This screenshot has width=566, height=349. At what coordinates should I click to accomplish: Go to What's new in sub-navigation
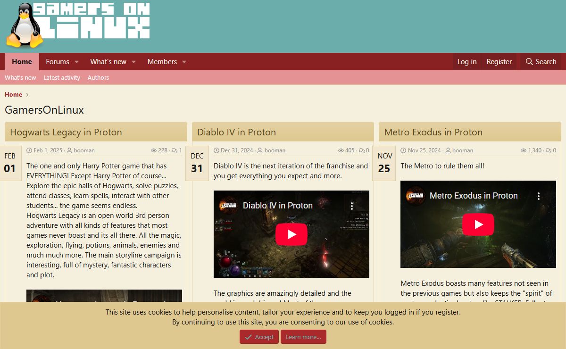coord(20,78)
